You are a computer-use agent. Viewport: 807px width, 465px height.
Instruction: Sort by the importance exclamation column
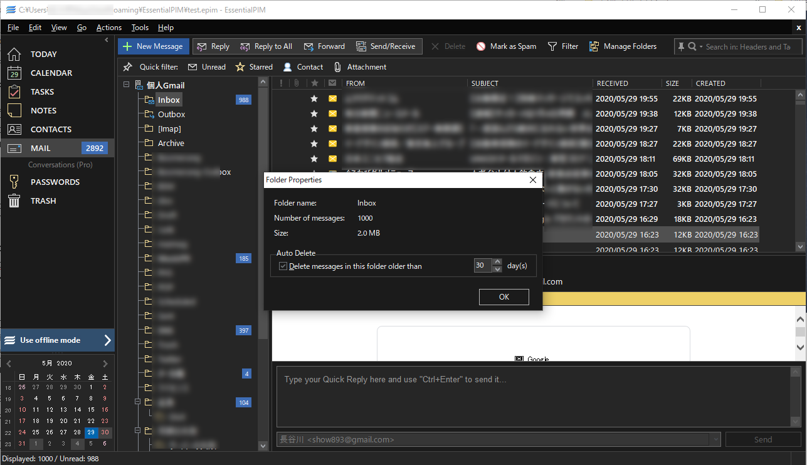tap(280, 83)
